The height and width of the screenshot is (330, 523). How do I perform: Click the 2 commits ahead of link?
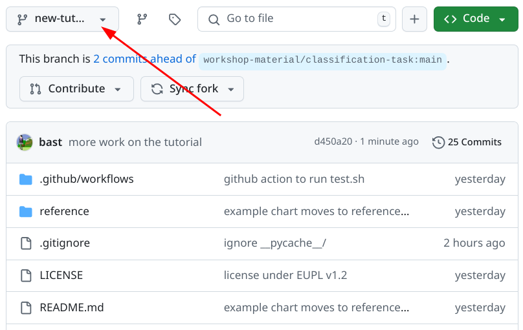pos(144,59)
